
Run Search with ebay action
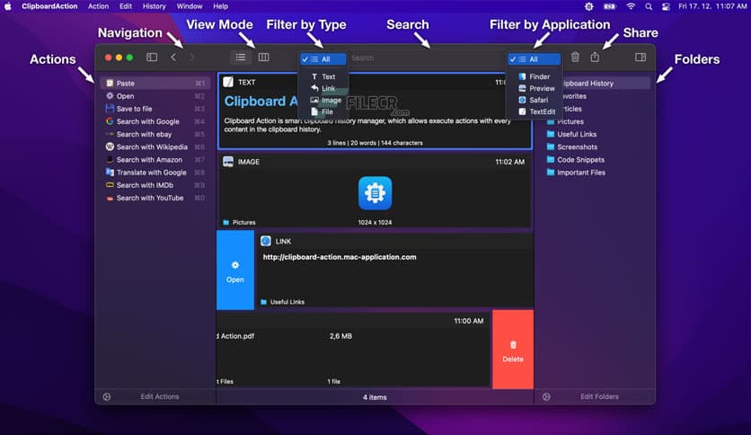tap(155, 134)
